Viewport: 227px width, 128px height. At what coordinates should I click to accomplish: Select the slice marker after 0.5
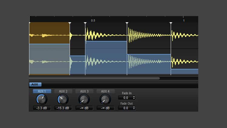pyautogui.click(x=127, y=23)
